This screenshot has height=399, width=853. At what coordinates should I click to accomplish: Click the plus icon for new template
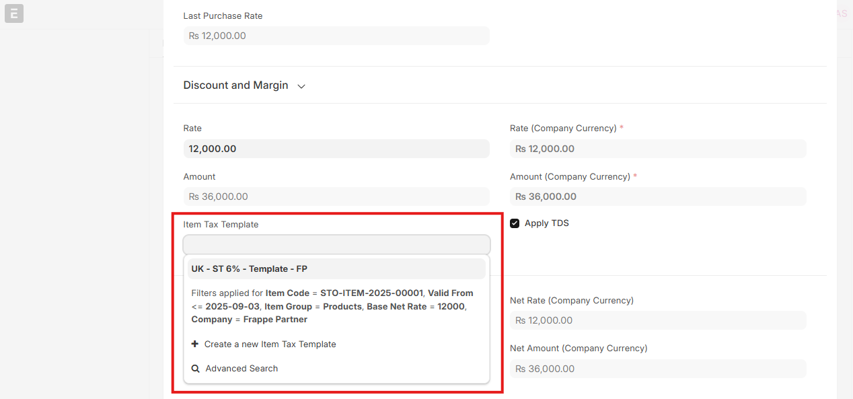(x=195, y=344)
